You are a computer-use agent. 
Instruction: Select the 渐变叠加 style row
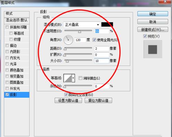(17, 76)
